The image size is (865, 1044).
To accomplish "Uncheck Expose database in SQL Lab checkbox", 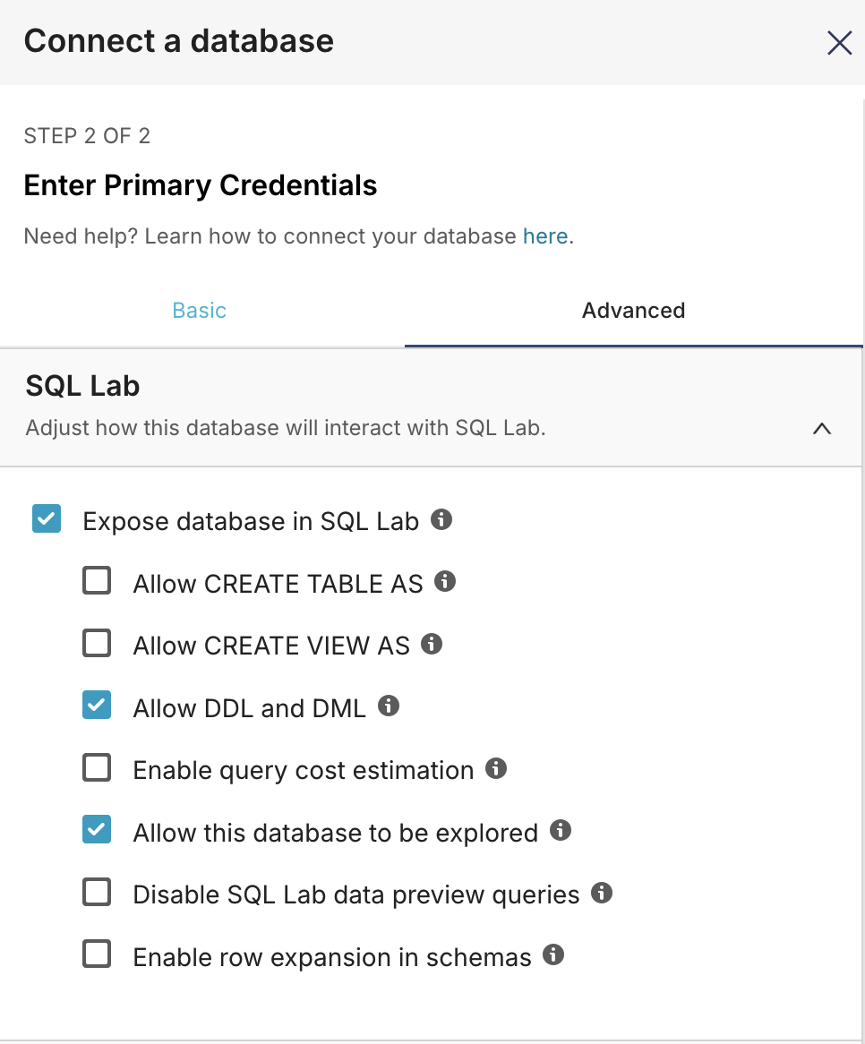I will pyautogui.click(x=47, y=519).
